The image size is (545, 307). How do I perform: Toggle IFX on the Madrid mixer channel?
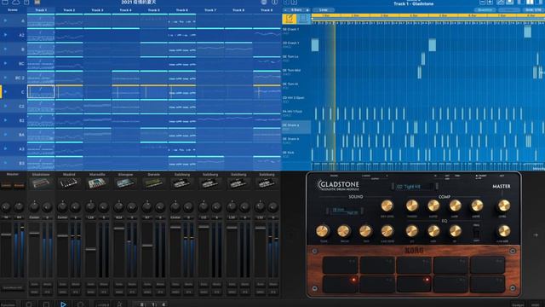click(x=76, y=292)
